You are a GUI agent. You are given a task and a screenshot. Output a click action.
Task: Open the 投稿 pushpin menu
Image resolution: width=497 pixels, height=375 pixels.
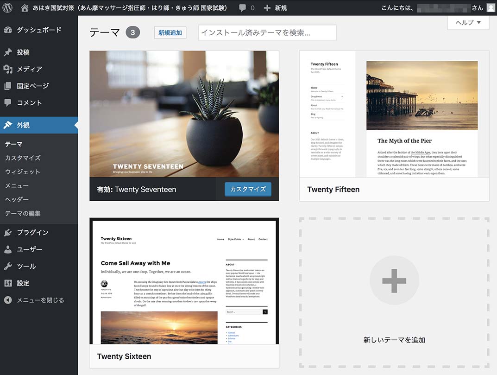point(23,52)
